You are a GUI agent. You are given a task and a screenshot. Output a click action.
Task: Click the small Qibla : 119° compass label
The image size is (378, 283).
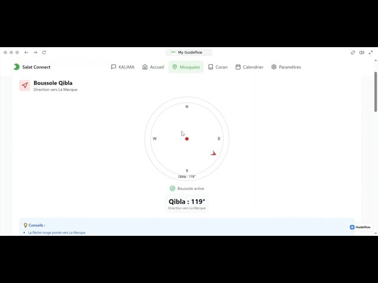(x=187, y=177)
